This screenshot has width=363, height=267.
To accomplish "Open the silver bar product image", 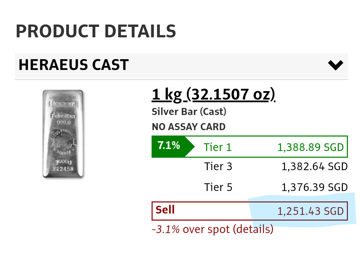I will (63, 133).
